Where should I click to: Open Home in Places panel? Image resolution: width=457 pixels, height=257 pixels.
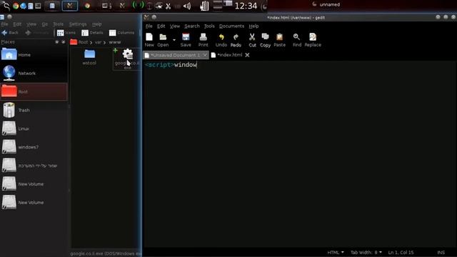pyautogui.click(x=34, y=55)
